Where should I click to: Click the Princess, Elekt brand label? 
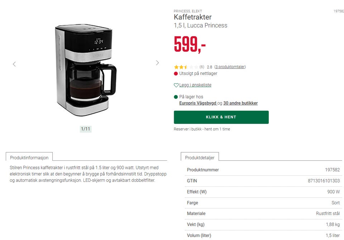pyautogui.click(x=188, y=11)
